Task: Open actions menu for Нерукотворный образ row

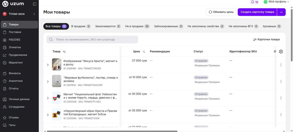Action: pyautogui.click(x=281, y=115)
